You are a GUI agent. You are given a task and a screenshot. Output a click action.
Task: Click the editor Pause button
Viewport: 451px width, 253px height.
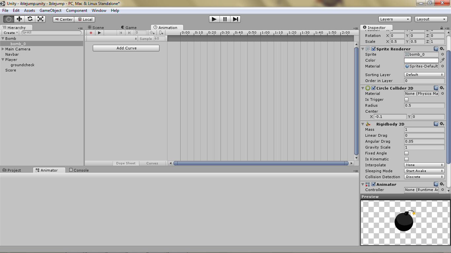pos(225,19)
